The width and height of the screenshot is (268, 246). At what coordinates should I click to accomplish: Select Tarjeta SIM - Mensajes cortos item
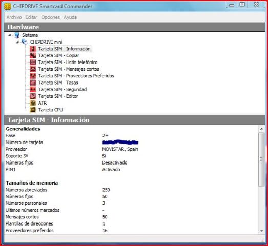[x=69, y=69]
